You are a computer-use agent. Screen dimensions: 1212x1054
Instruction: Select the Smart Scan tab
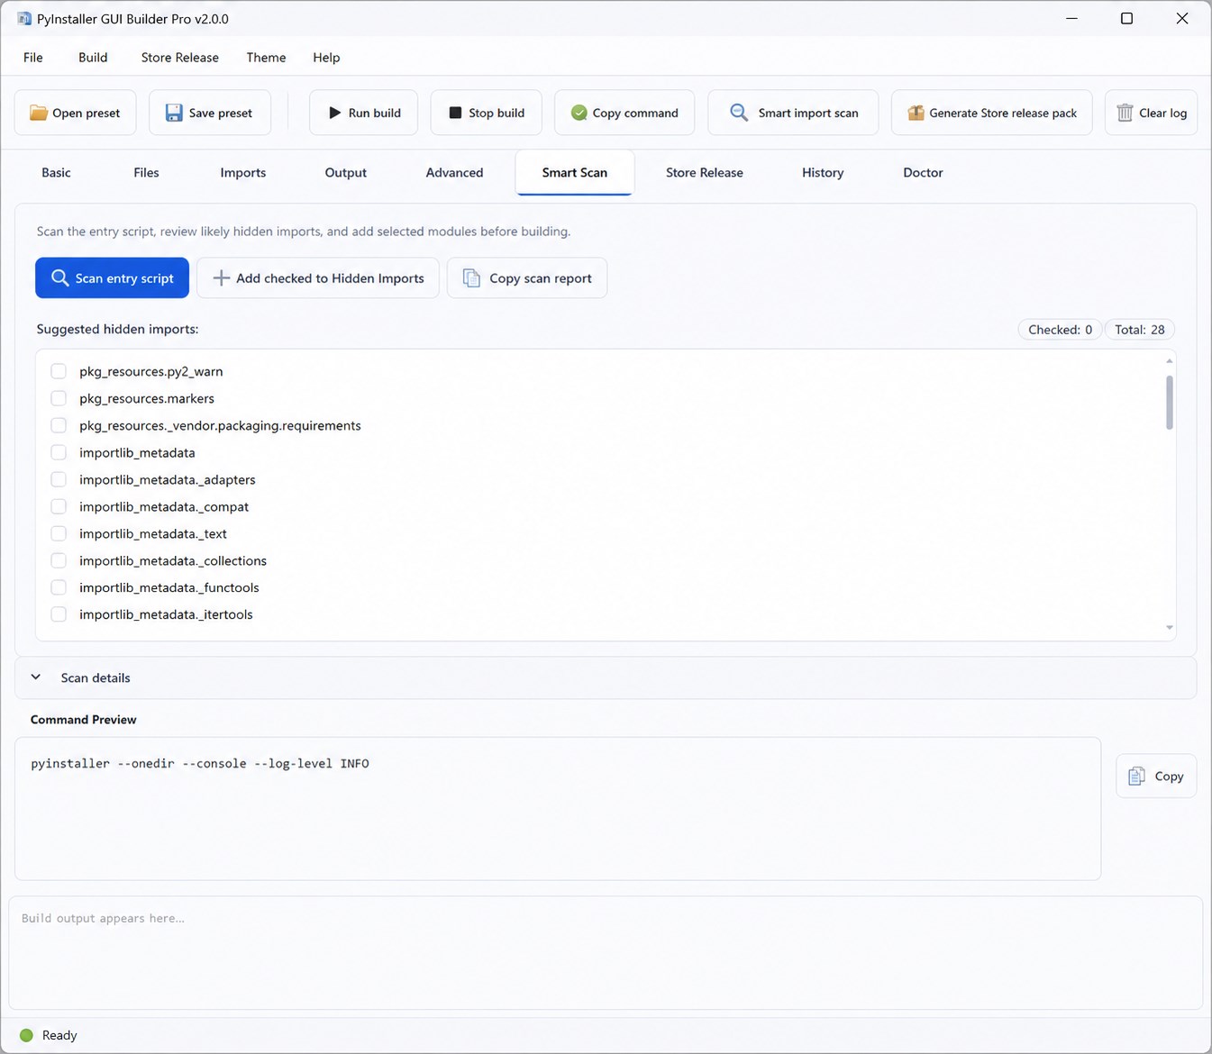(575, 172)
